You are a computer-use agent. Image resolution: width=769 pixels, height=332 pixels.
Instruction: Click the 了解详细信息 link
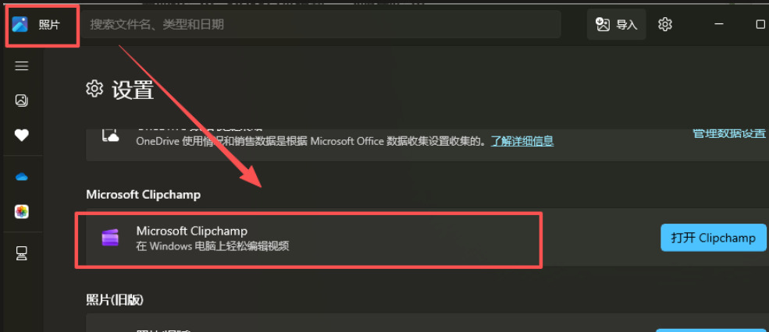523,142
